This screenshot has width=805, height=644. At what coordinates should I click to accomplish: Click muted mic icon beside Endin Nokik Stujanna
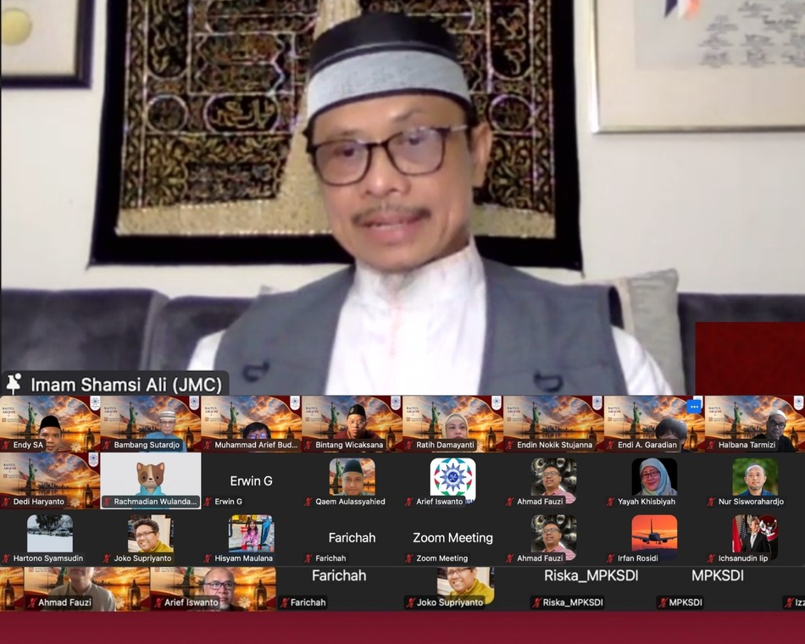(509, 445)
